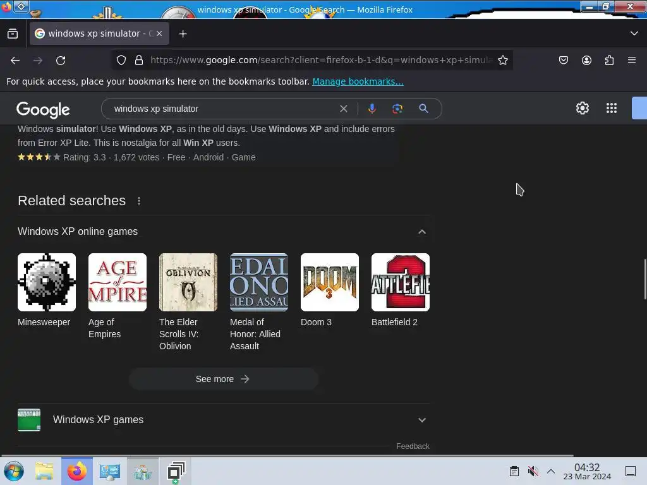The width and height of the screenshot is (647, 485).
Task: Unmute audio from the tray volume icon
Action: [x=533, y=471]
